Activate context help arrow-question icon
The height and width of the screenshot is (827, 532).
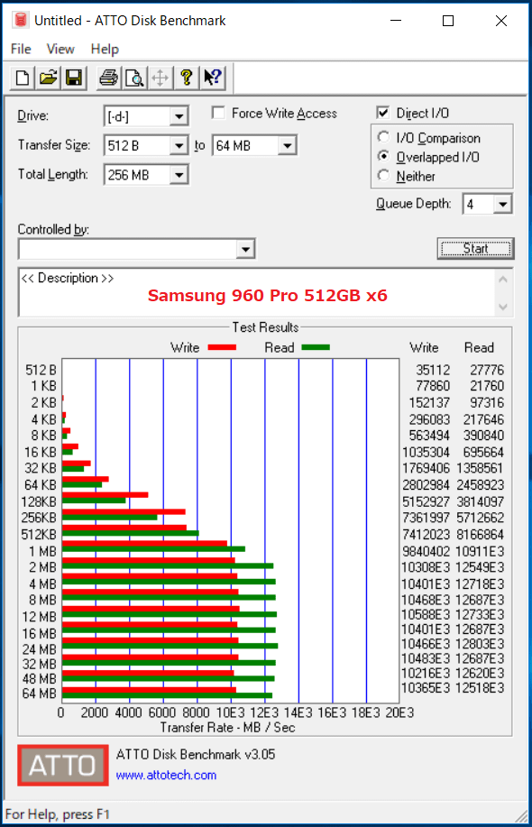[x=213, y=78]
